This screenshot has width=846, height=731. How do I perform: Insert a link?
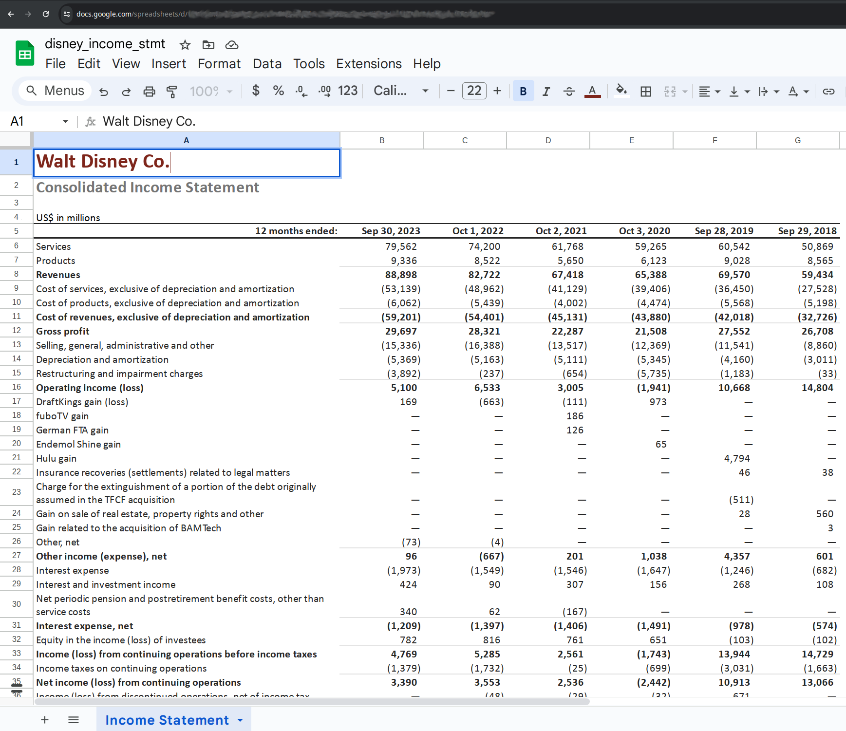pos(828,91)
